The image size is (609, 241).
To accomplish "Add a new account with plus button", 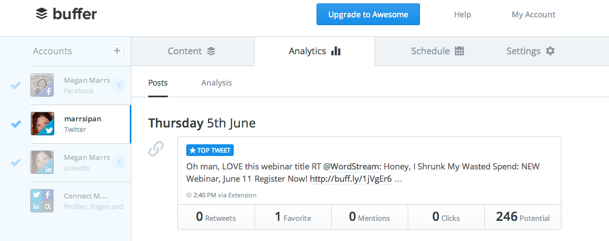I will click(117, 51).
